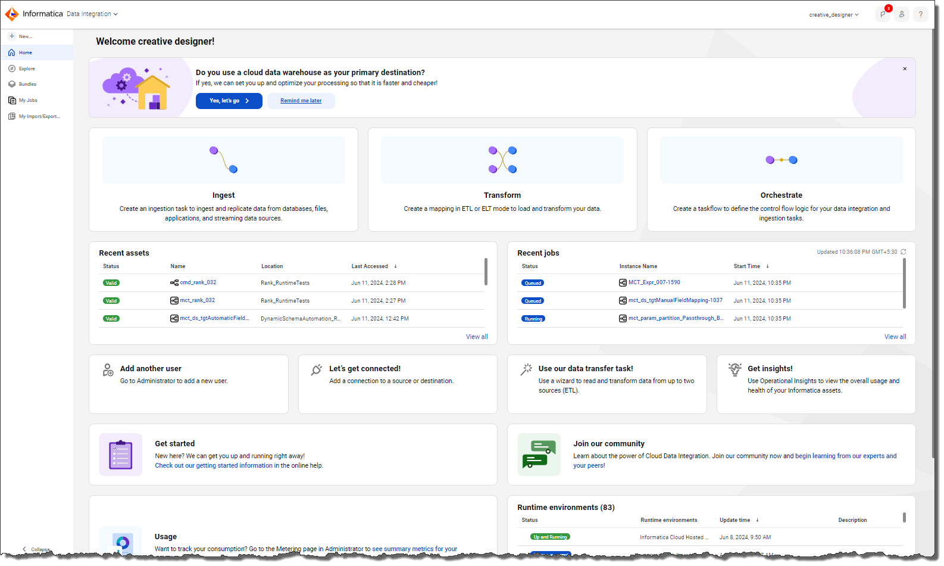944x566 pixels.
Task: Open the Get started clipboard icon
Action: pyautogui.click(x=121, y=455)
